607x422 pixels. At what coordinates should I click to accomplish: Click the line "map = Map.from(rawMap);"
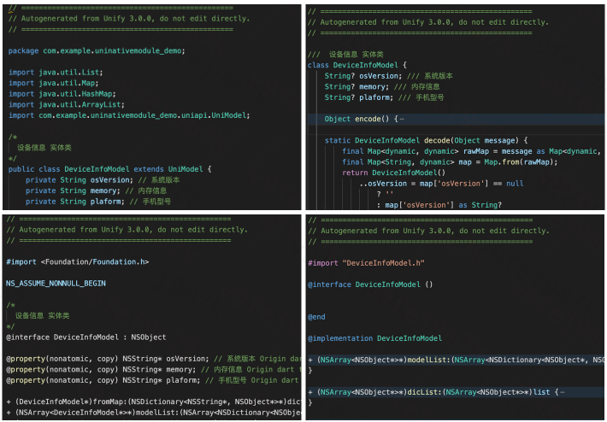[x=450, y=162]
